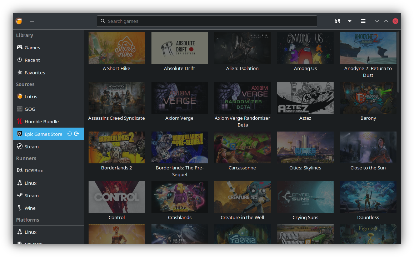The height and width of the screenshot is (257, 414).
Task: Select Crying Suns cover
Action: (305, 197)
